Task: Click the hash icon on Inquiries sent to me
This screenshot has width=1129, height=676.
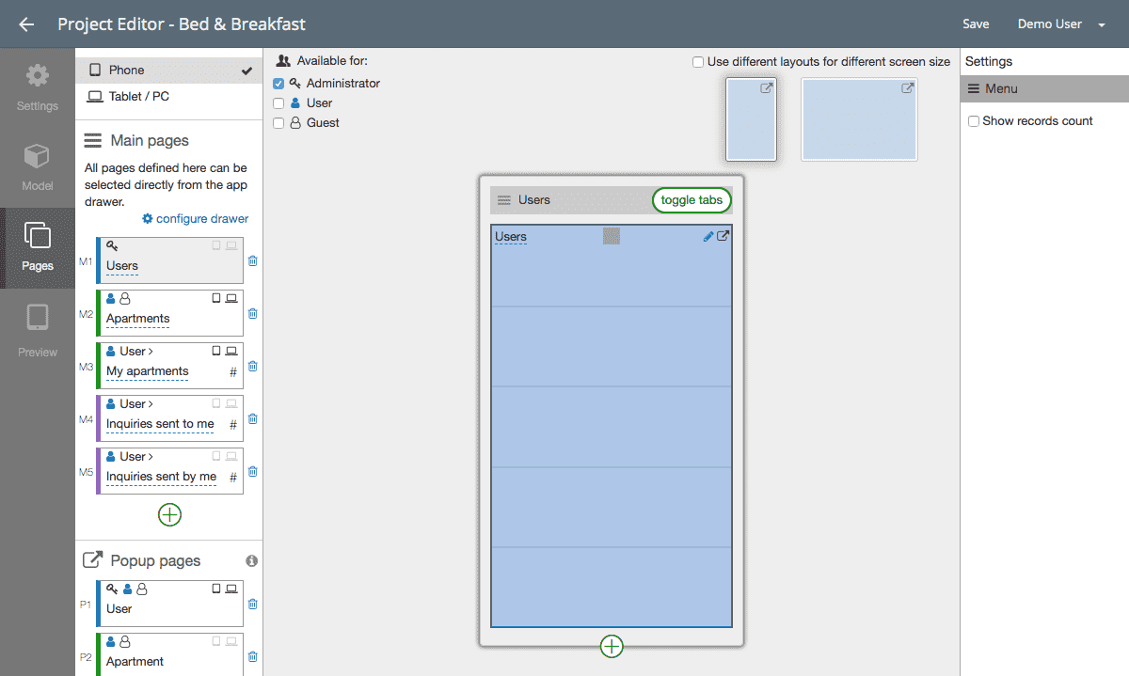Action: 233,425
